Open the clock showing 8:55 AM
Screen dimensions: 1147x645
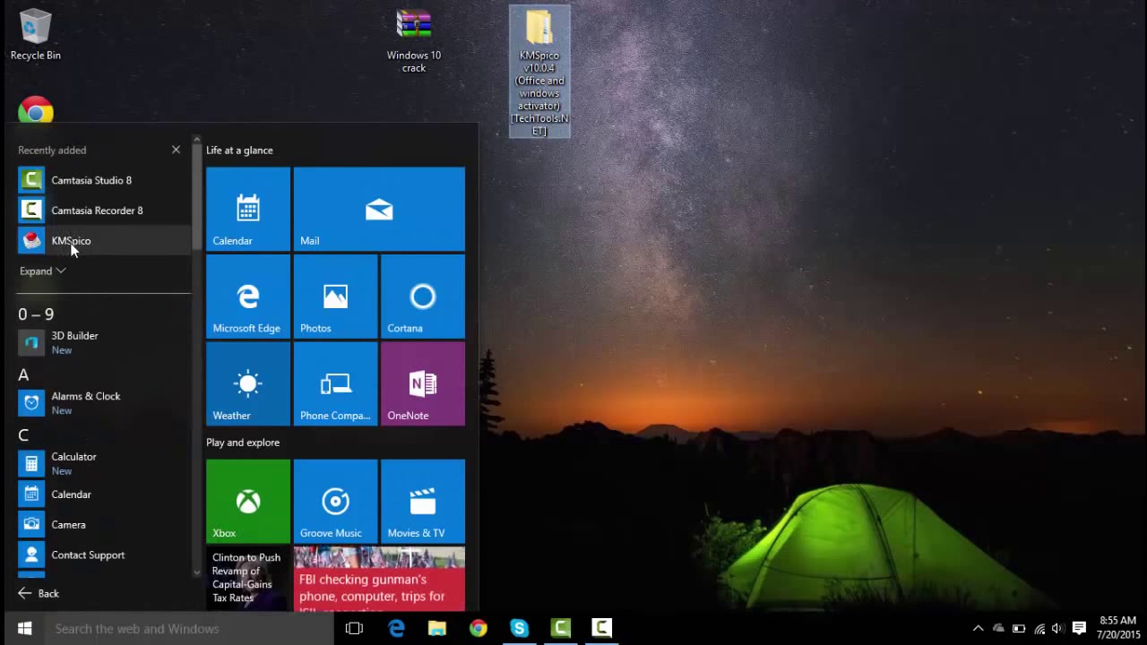(1117, 628)
